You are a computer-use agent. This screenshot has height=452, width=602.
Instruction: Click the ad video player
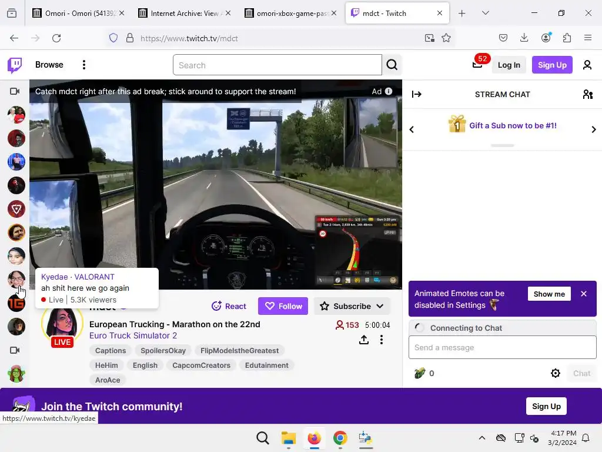(x=216, y=184)
